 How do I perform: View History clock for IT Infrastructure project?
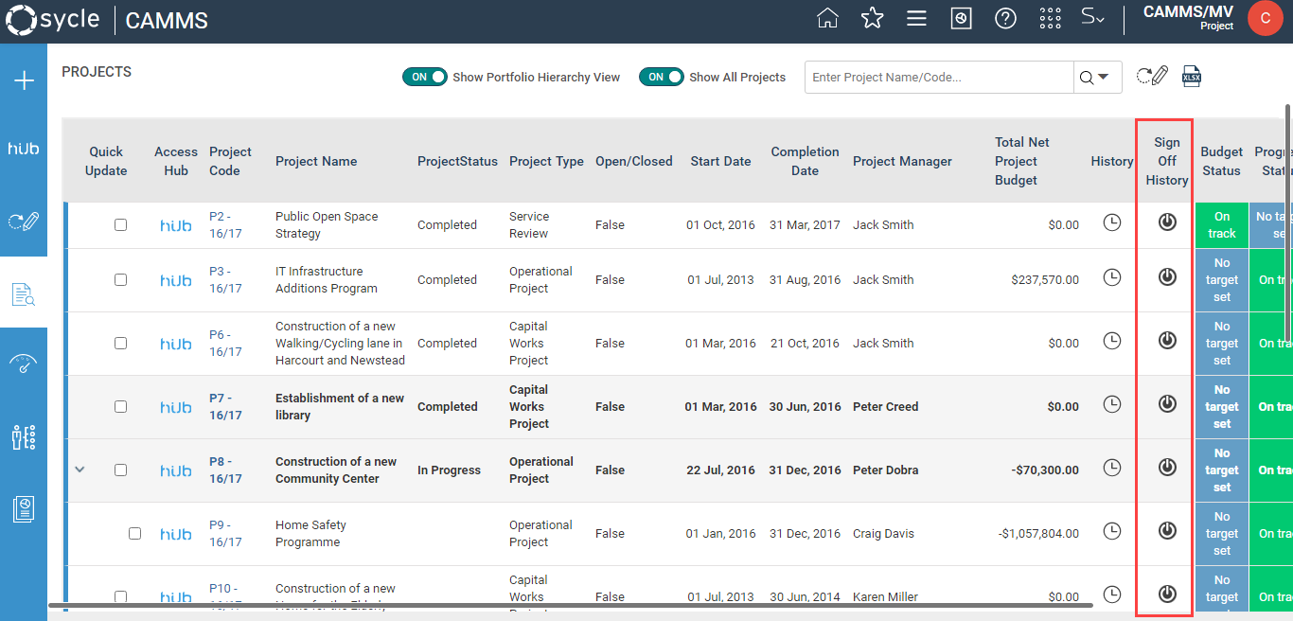[1112, 277]
